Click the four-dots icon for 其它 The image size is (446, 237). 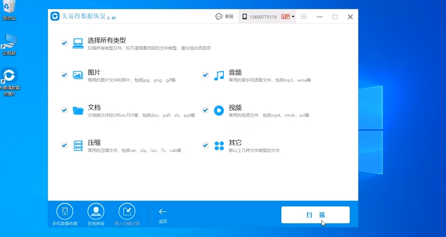click(219, 146)
